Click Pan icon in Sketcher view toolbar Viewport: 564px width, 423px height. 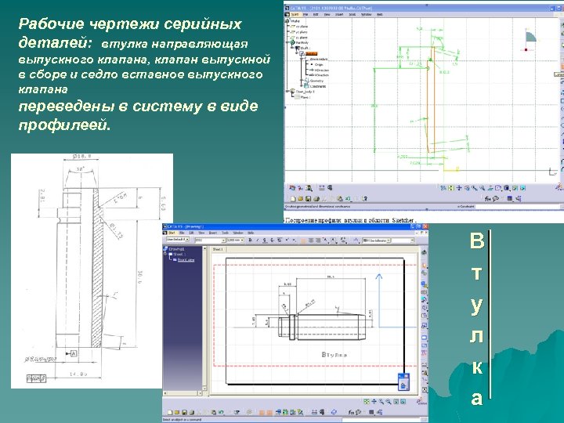coord(459,188)
